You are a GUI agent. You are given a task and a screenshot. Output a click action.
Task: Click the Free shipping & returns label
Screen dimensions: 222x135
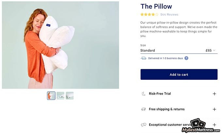click(166, 109)
